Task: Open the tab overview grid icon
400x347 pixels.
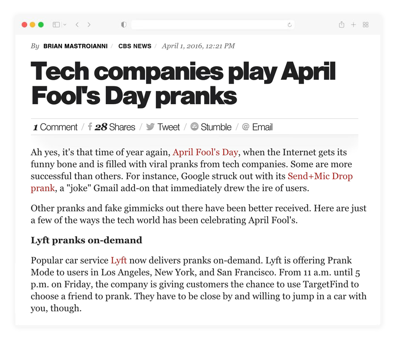Action: coord(366,24)
